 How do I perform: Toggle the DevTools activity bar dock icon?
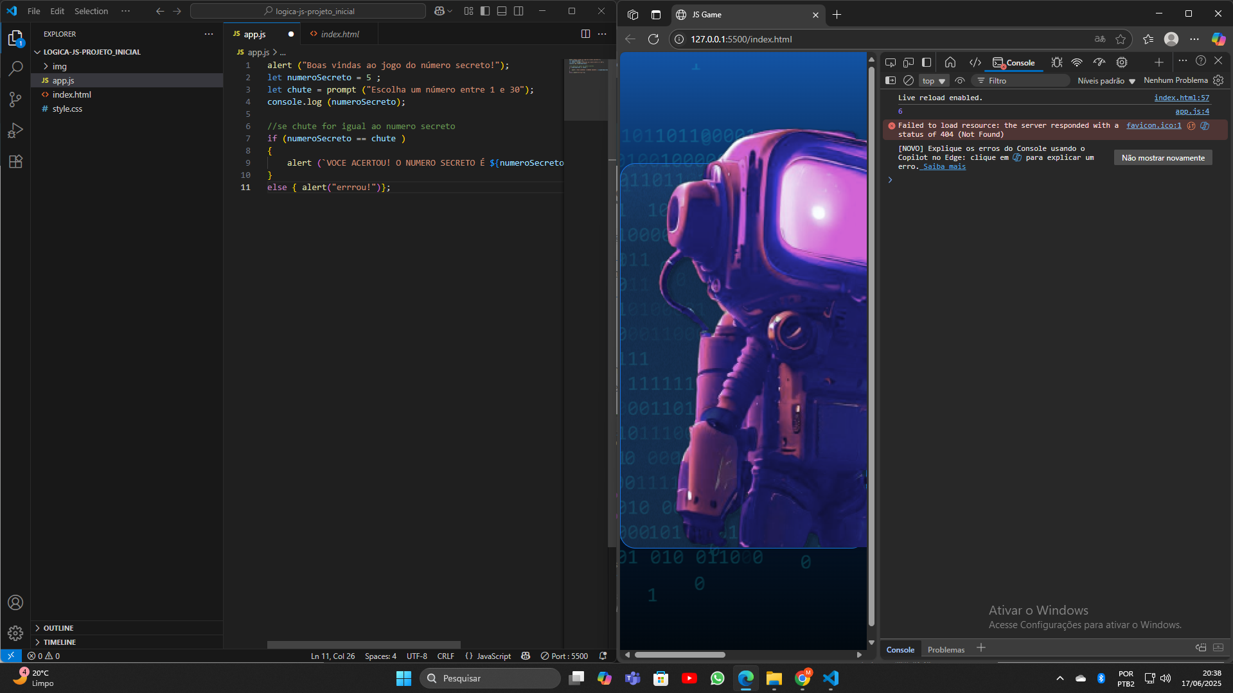click(927, 62)
